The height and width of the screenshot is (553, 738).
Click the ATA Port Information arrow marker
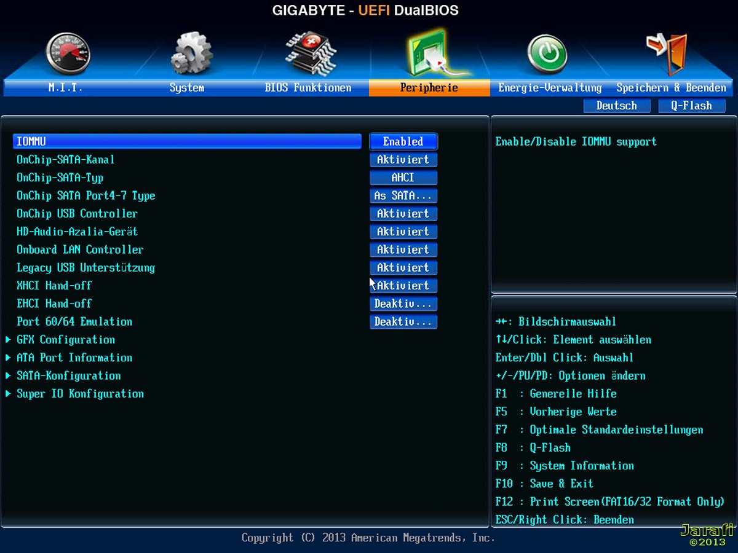(8, 358)
